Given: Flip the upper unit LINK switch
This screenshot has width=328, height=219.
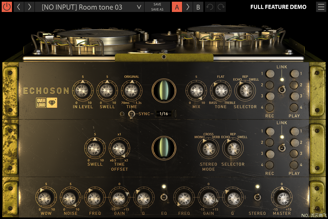Looking at the screenshot, I should coord(282,90).
